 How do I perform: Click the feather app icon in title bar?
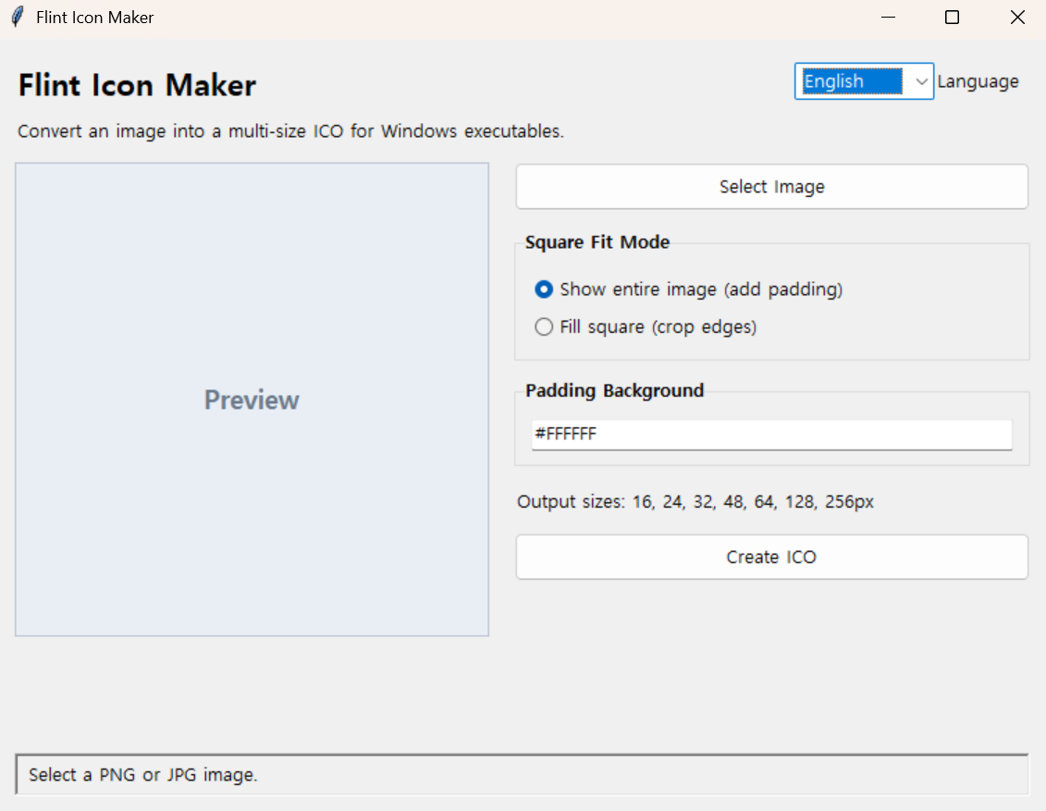pos(18,18)
